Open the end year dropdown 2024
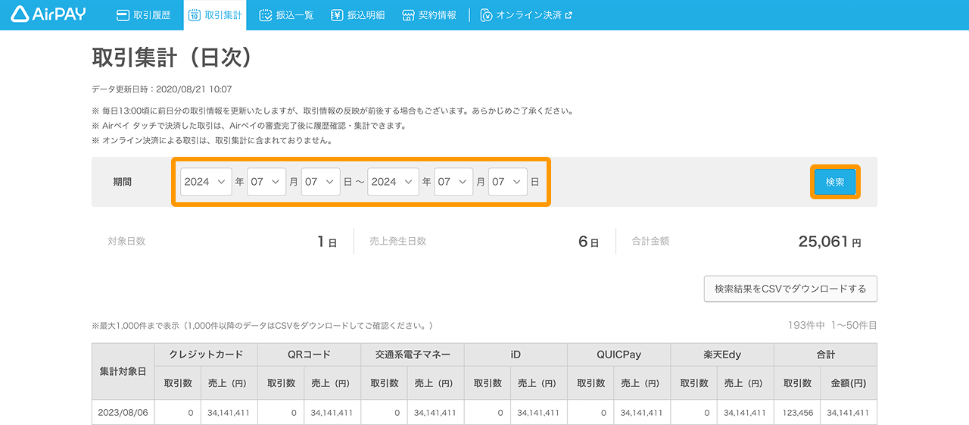 tap(393, 182)
